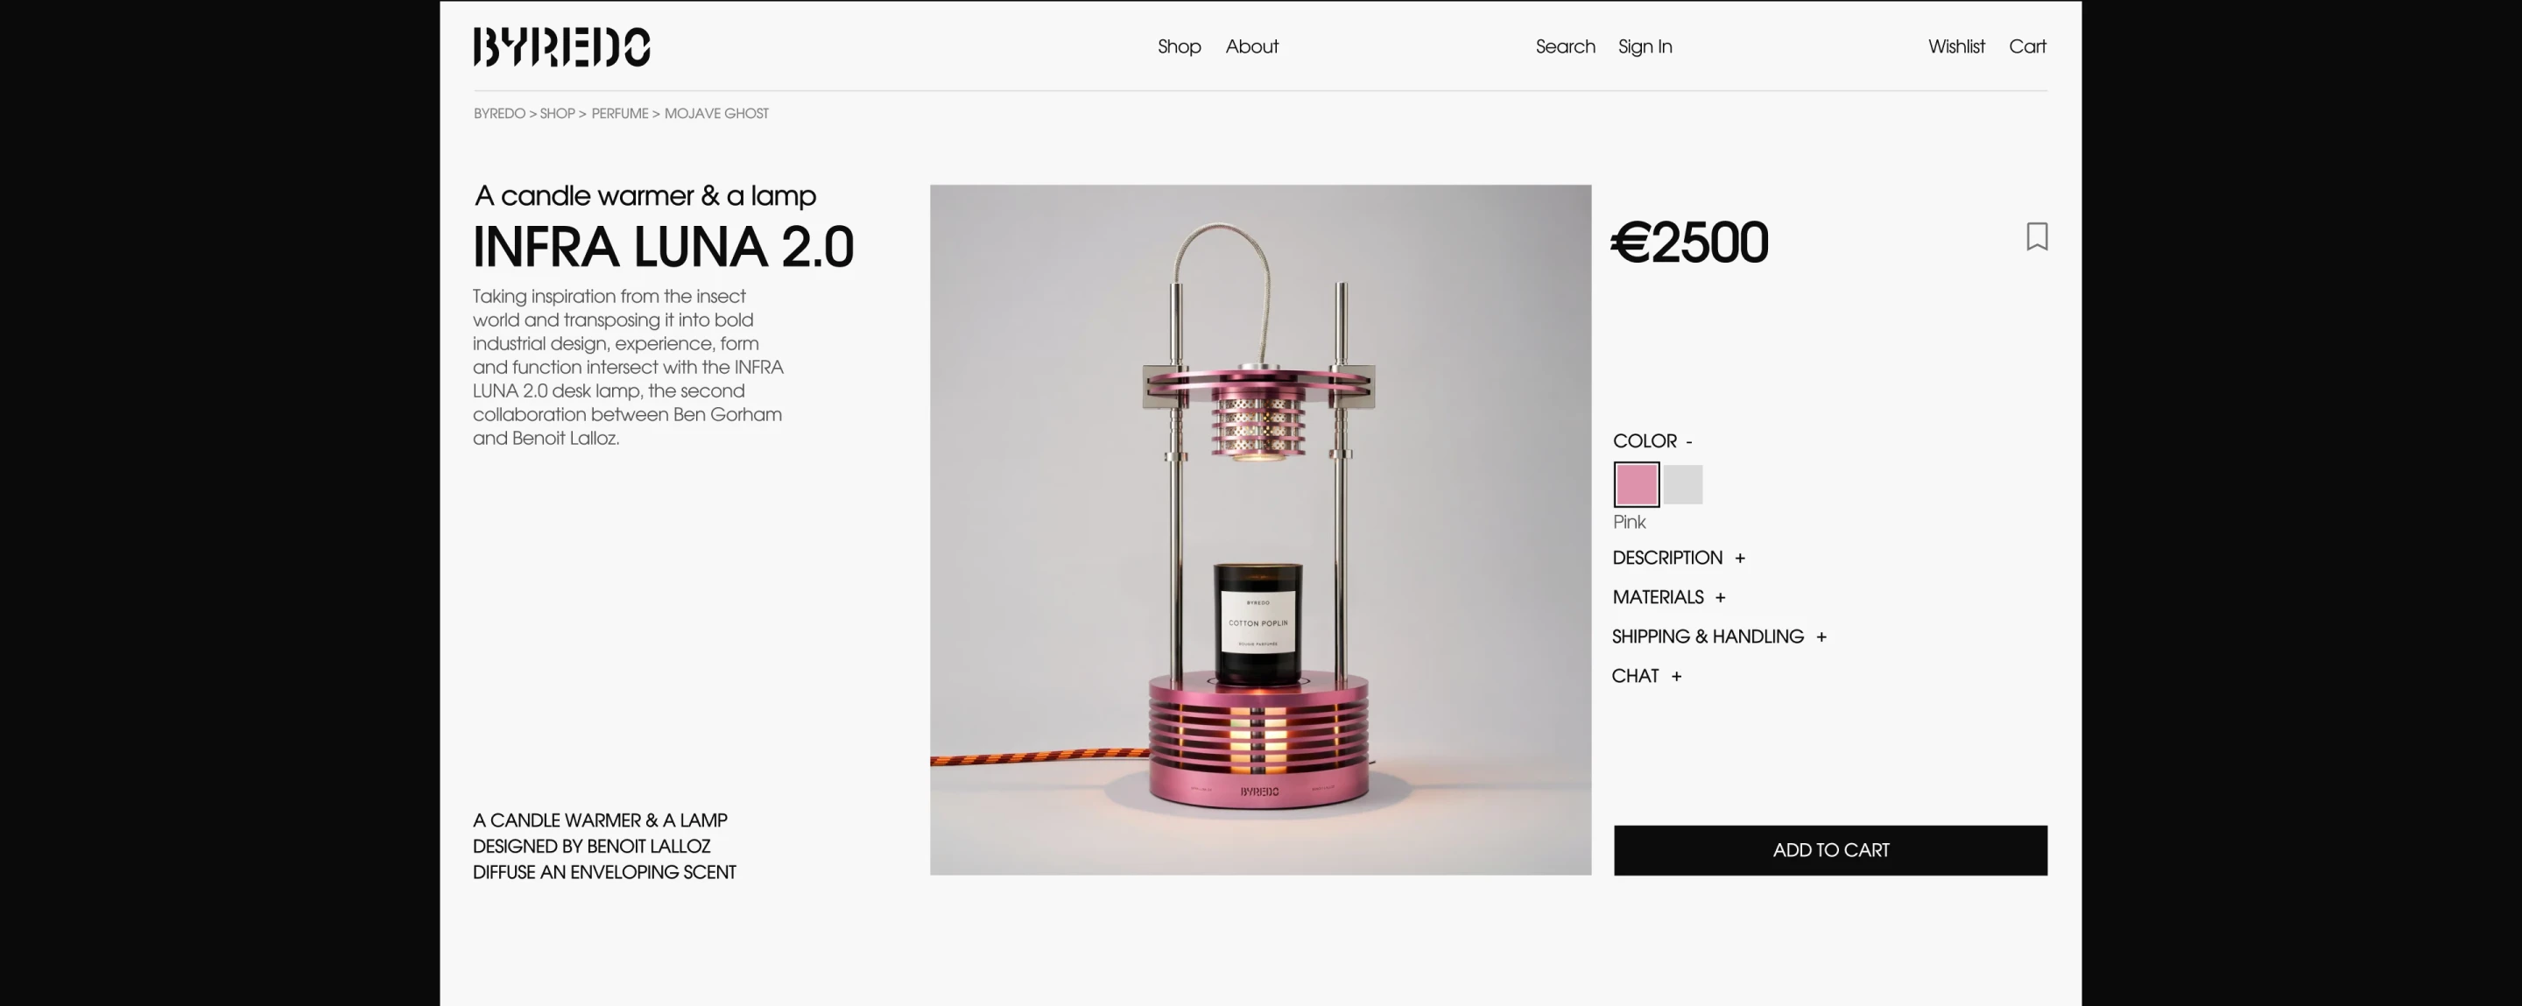Expand SHIPPING & HANDLING details
The width and height of the screenshot is (2522, 1006).
click(1718, 637)
